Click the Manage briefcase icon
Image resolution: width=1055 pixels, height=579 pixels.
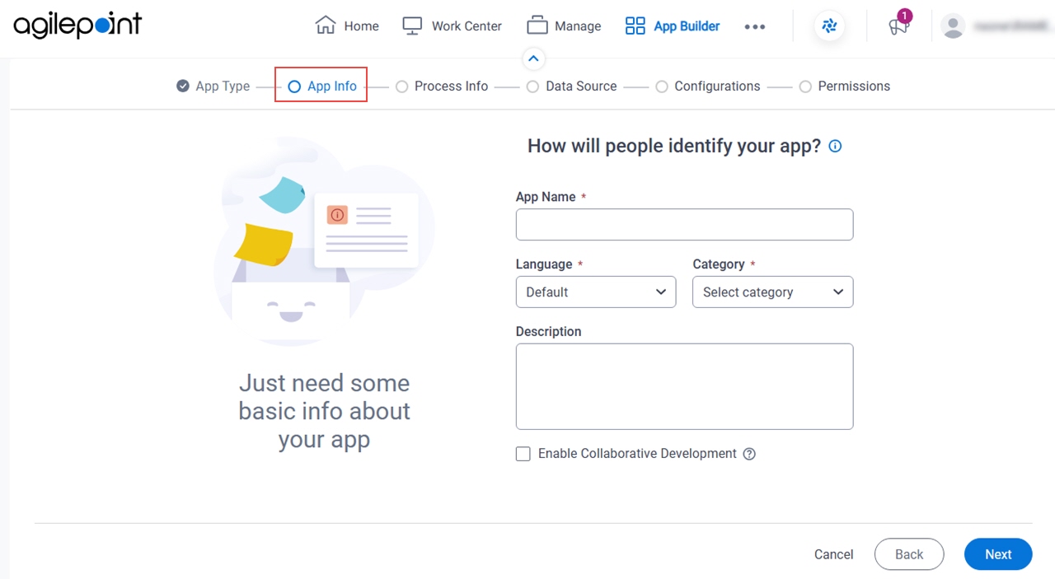(x=537, y=26)
